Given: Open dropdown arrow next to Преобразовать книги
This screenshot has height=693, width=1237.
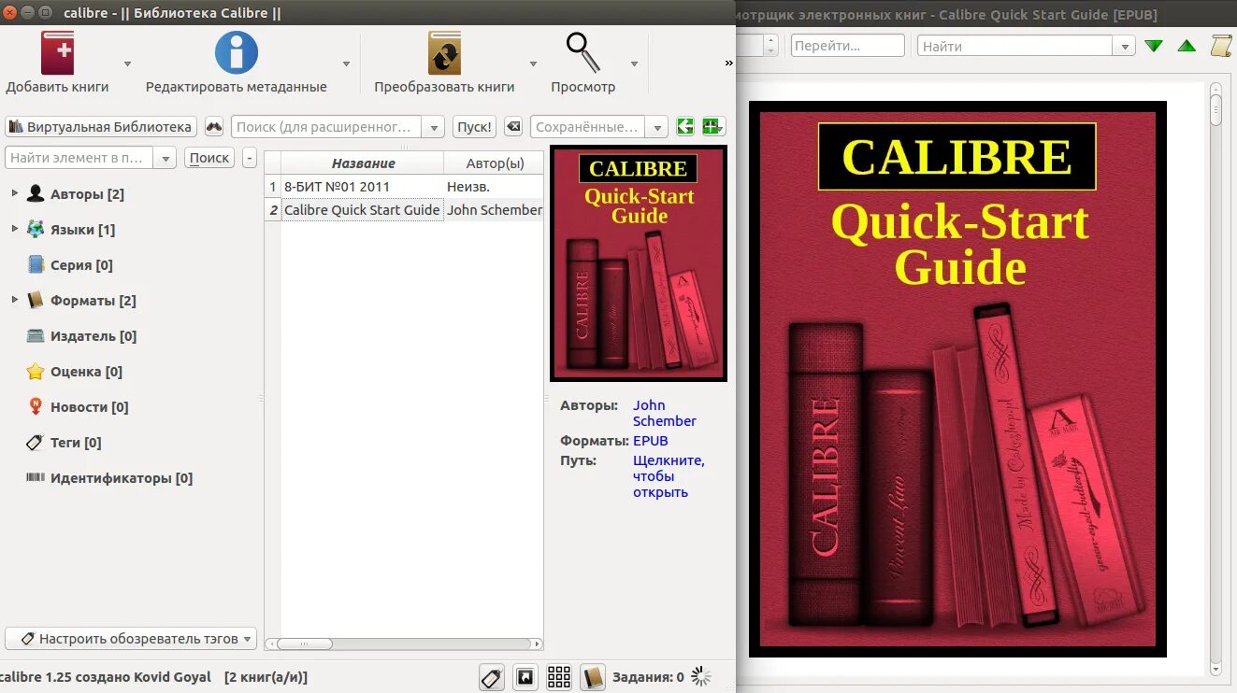Looking at the screenshot, I should pyautogui.click(x=533, y=64).
